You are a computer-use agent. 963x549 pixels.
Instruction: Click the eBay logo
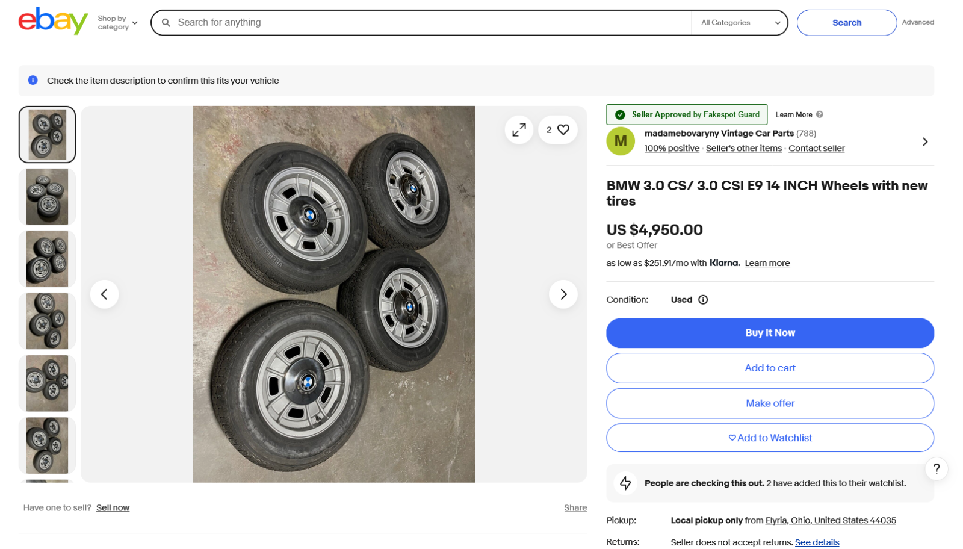pos(53,22)
